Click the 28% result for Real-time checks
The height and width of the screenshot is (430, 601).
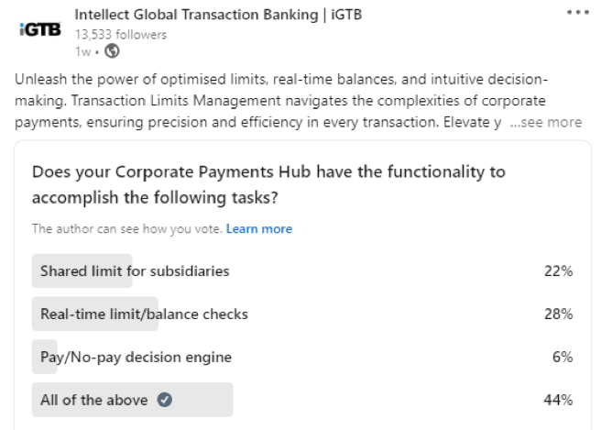tap(559, 314)
